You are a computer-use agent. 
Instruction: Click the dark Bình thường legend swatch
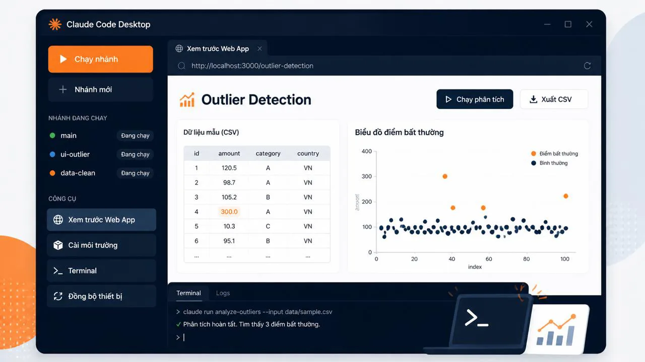click(534, 163)
